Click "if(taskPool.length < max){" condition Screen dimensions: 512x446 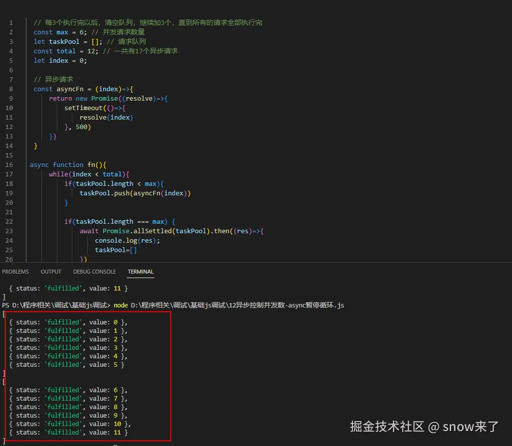[114, 183]
